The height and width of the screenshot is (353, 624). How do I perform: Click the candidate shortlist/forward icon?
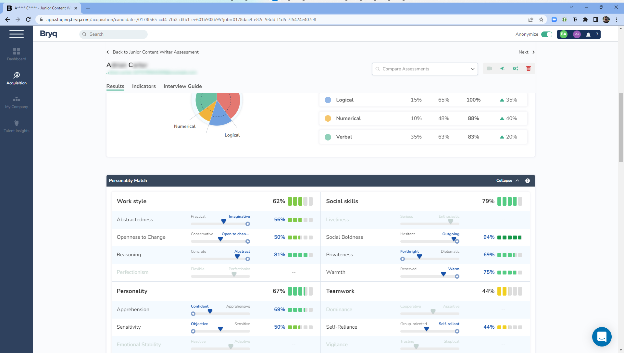(502, 68)
